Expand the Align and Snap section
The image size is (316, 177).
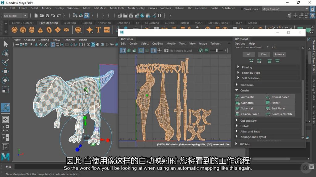[x=267, y=132]
